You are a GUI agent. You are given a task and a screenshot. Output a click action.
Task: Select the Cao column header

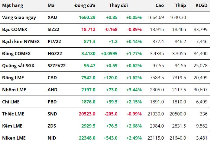point(160,5)
